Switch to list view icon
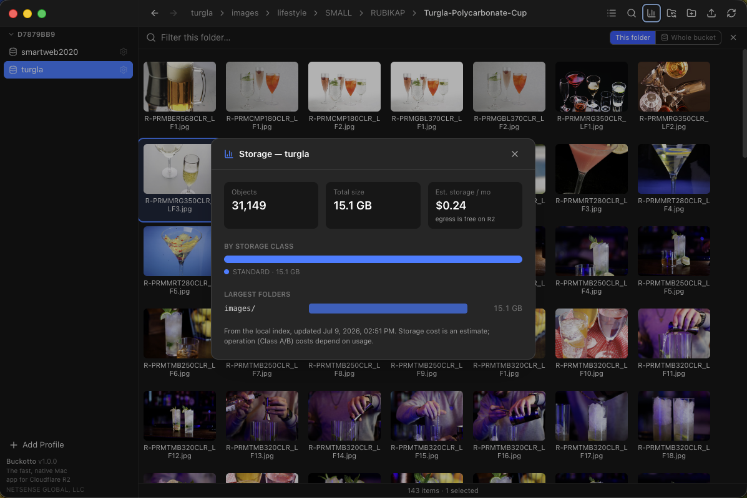This screenshot has width=747, height=498. (x=611, y=13)
